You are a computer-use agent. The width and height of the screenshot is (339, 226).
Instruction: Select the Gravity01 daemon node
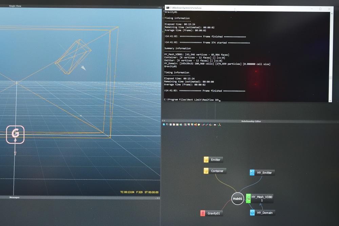212,213
